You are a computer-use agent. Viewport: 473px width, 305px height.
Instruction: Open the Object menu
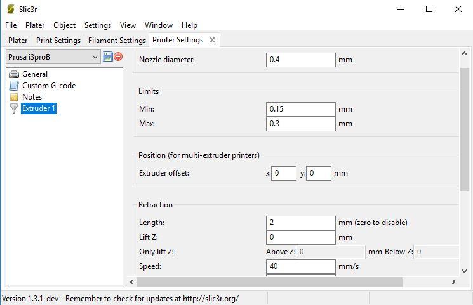pos(64,25)
